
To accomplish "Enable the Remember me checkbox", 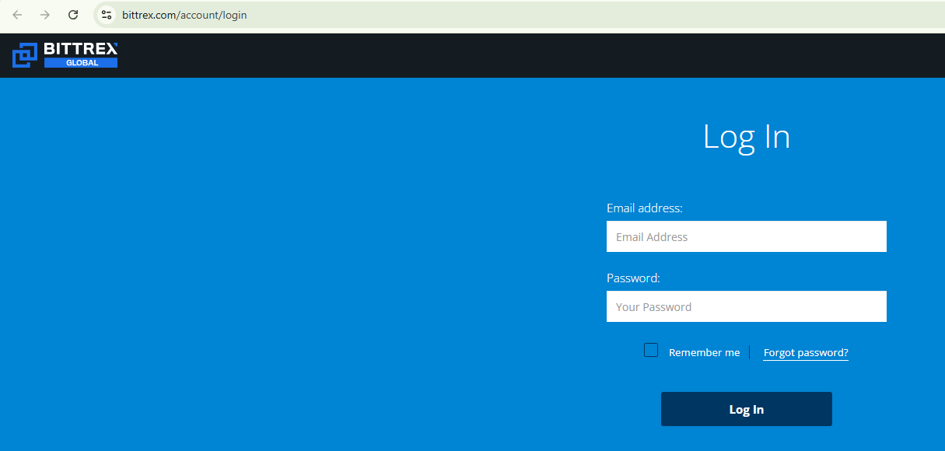I will [651, 351].
